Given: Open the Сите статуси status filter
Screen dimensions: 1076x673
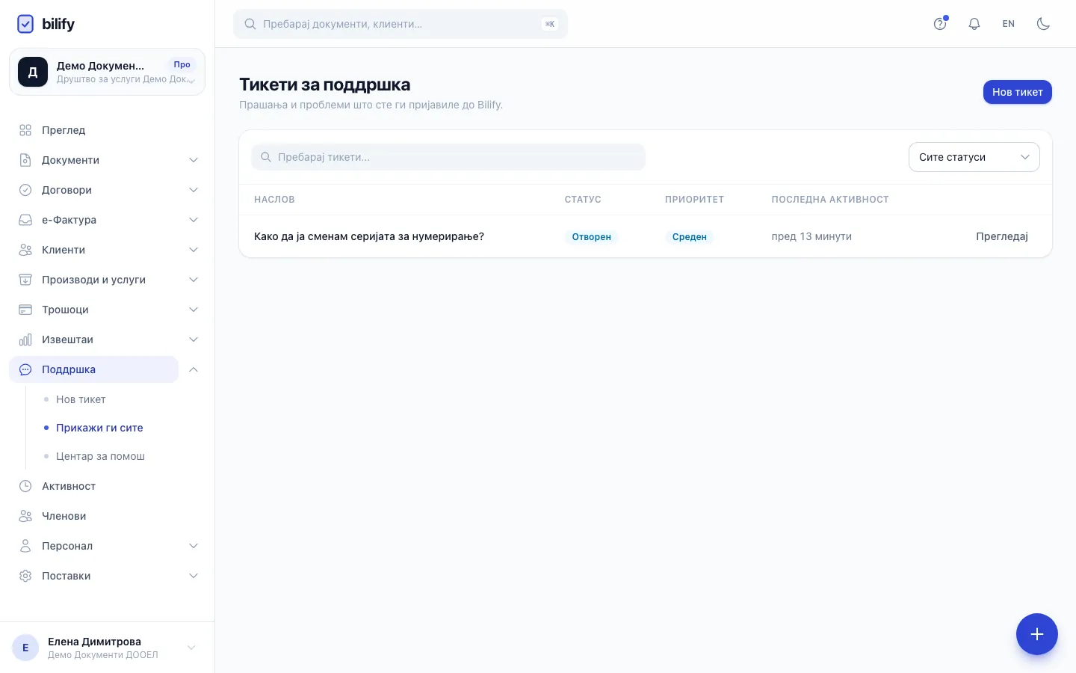Looking at the screenshot, I should pyautogui.click(x=974, y=157).
